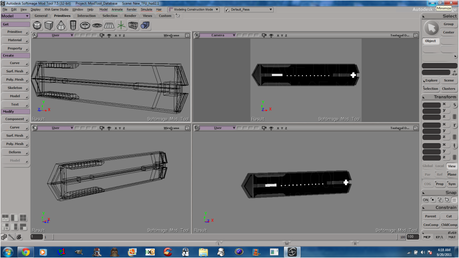Open the Model module dropdown
459x258 pixels.
click(x=15, y=16)
